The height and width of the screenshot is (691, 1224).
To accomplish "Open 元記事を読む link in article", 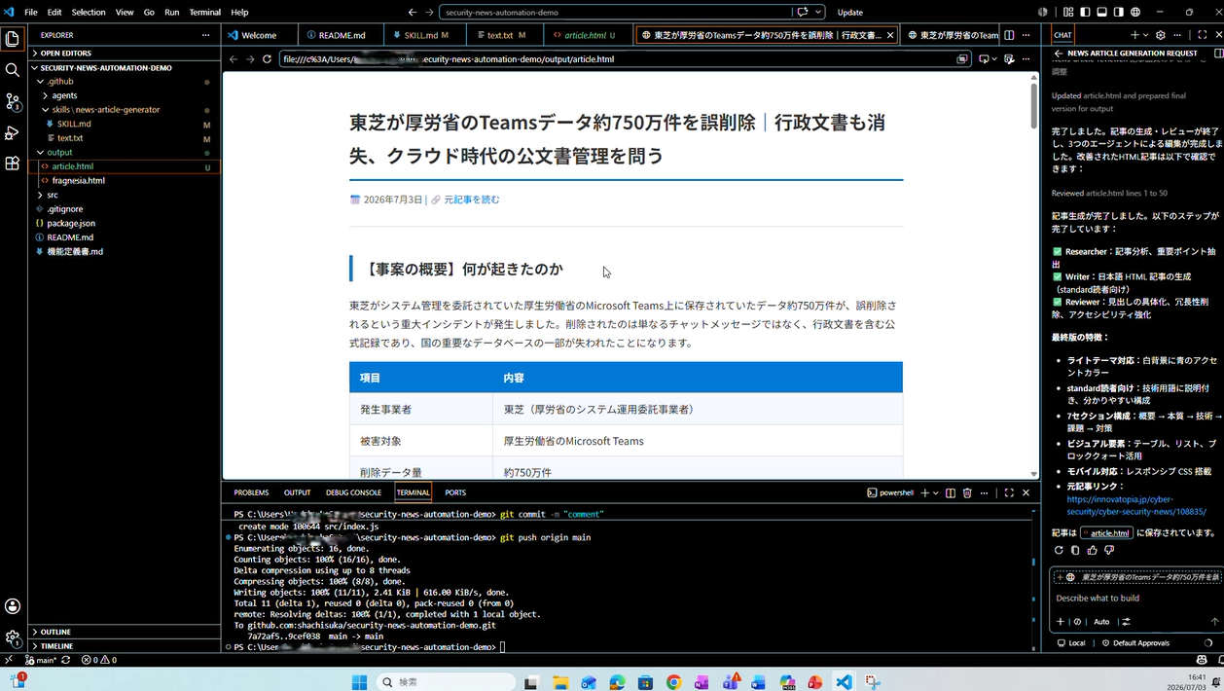I will pos(472,200).
